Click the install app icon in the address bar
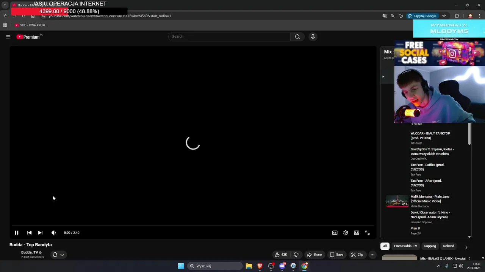Screen dimensions: 485x272 (401, 16)
